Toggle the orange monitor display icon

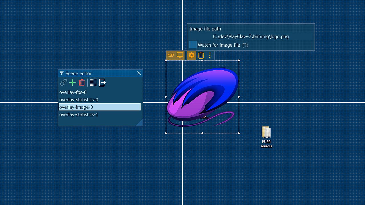(180, 55)
